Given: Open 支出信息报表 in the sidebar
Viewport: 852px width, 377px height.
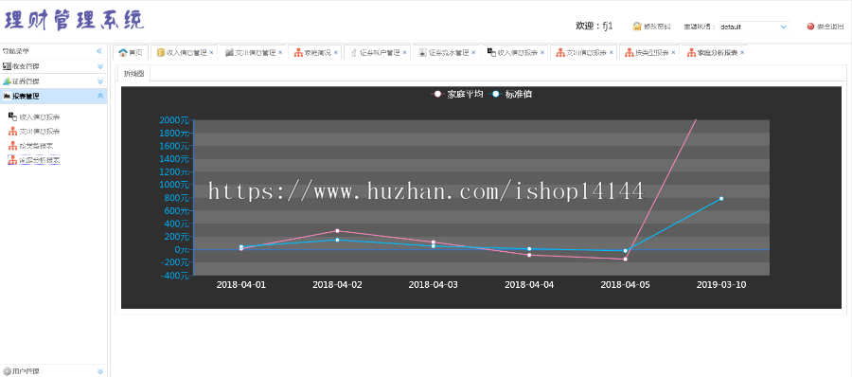Looking at the screenshot, I should pos(34,132).
